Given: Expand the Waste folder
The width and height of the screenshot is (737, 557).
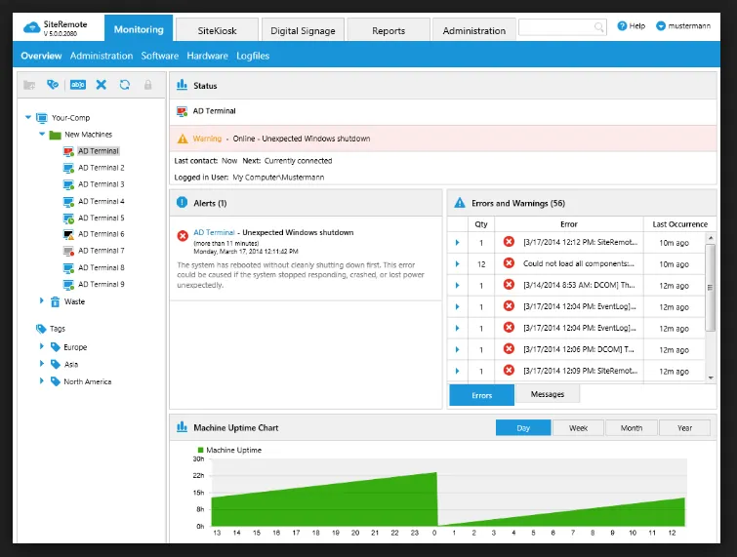Looking at the screenshot, I should [x=41, y=300].
